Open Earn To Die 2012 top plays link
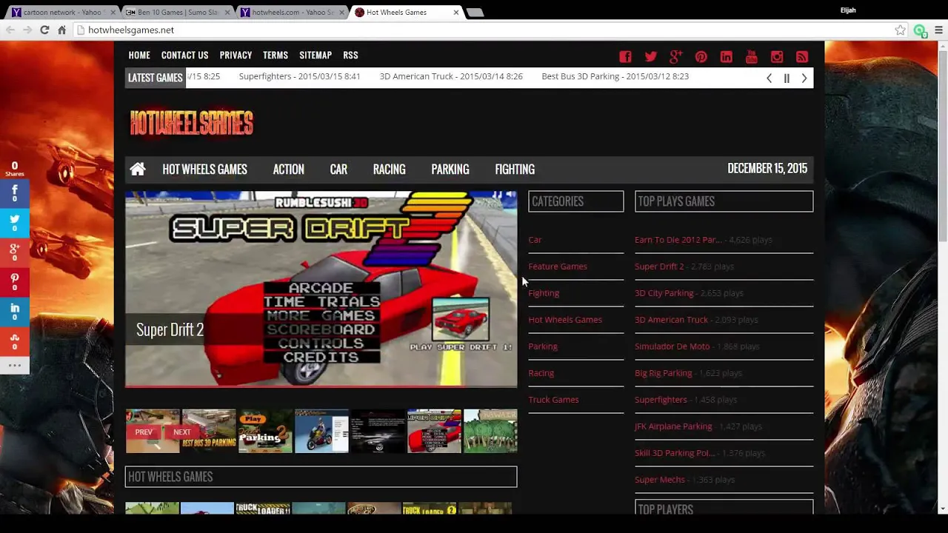The image size is (948, 533). [x=678, y=240]
